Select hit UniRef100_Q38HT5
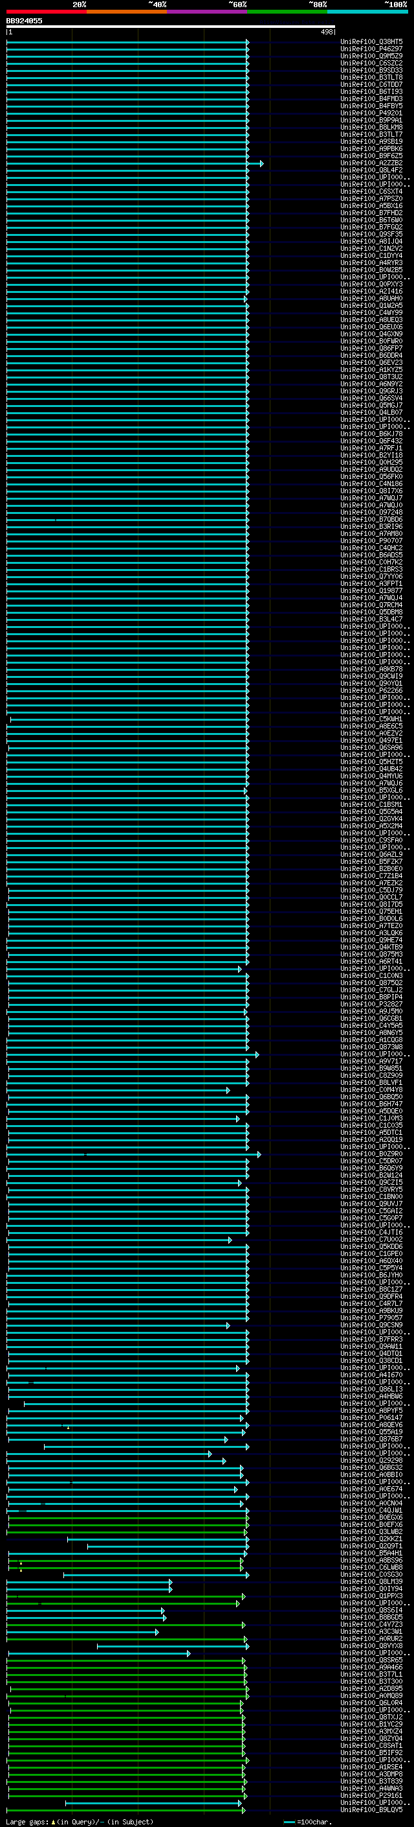 [x=371, y=42]
